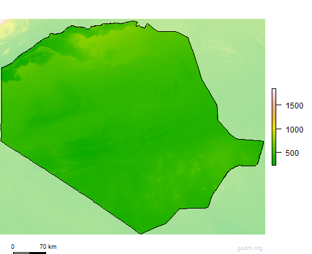The width and height of the screenshot is (312, 254).
Task: Click the southernmost pointed tip of the region
Action: click(141, 233)
